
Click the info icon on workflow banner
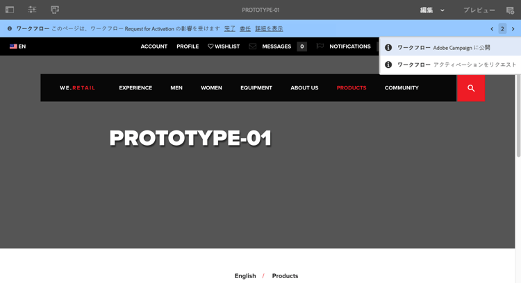(x=10, y=29)
